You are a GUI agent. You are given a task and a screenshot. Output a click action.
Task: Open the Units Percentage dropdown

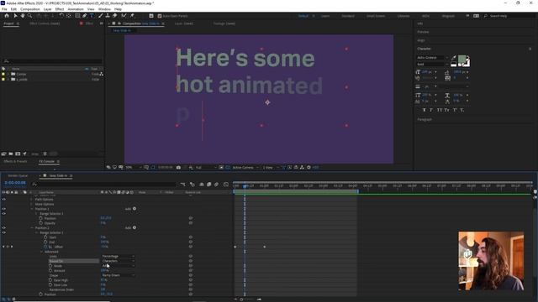(118, 256)
